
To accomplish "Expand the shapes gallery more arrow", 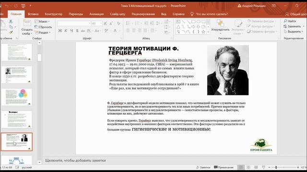I will pos(208,32).
